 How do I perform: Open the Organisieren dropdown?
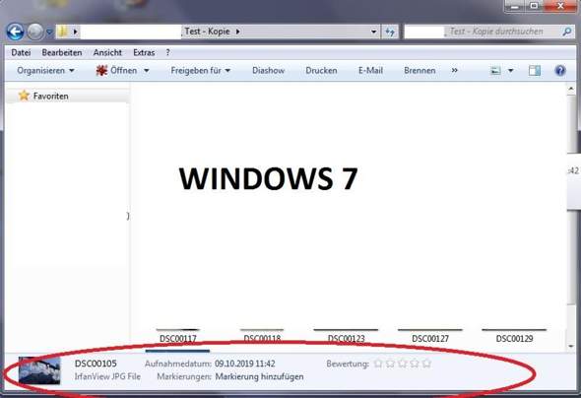(x=45, y=70)
